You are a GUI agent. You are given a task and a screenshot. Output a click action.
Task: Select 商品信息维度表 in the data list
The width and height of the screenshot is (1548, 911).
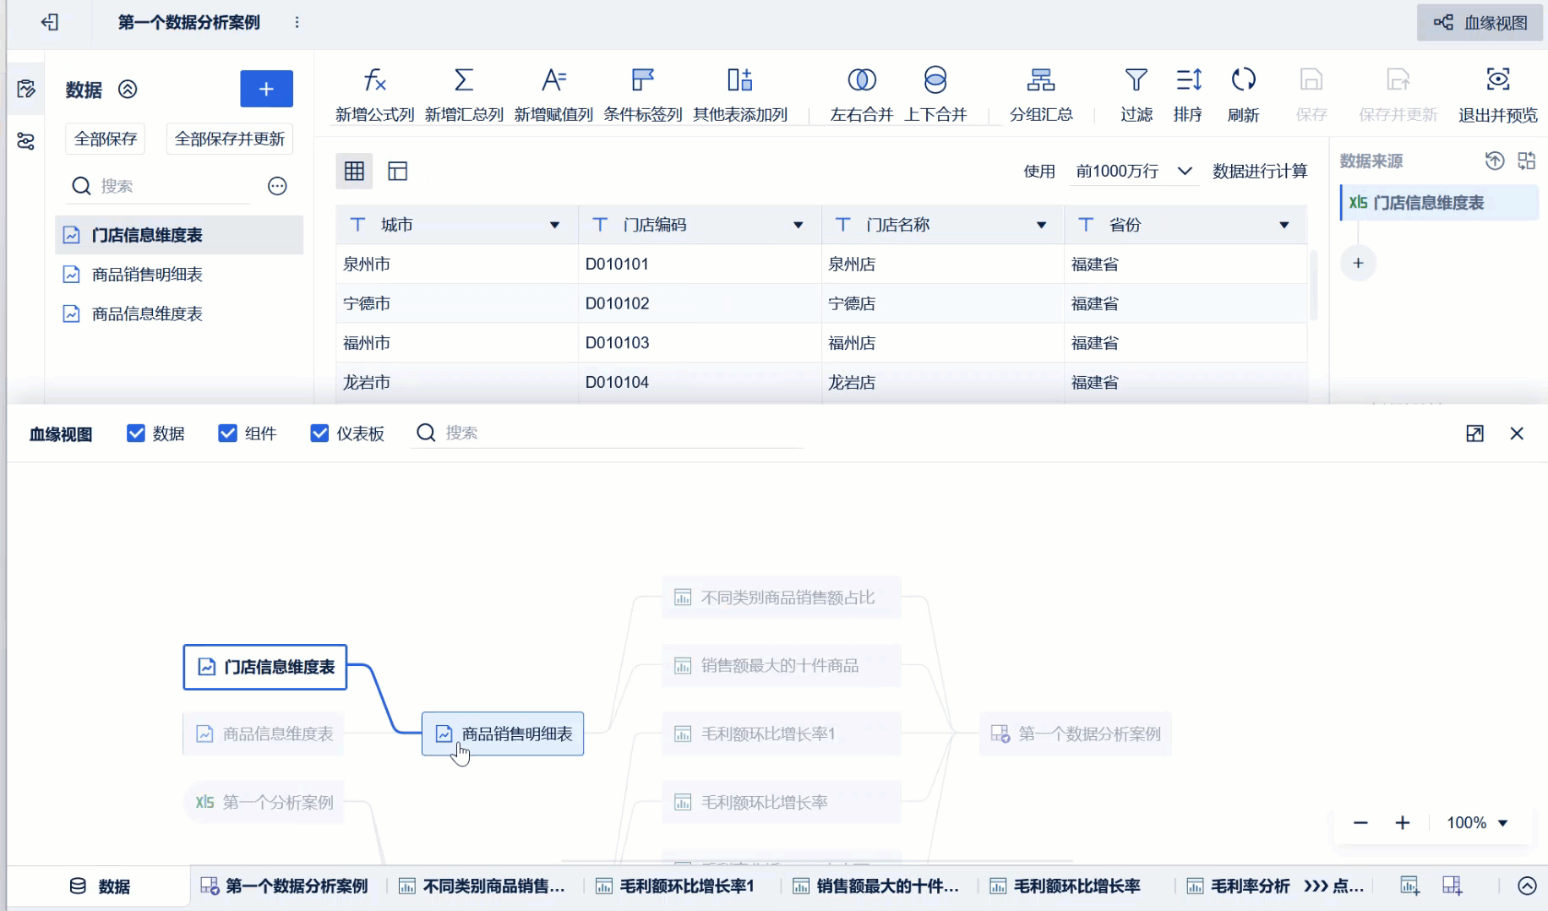coord(179,314)
